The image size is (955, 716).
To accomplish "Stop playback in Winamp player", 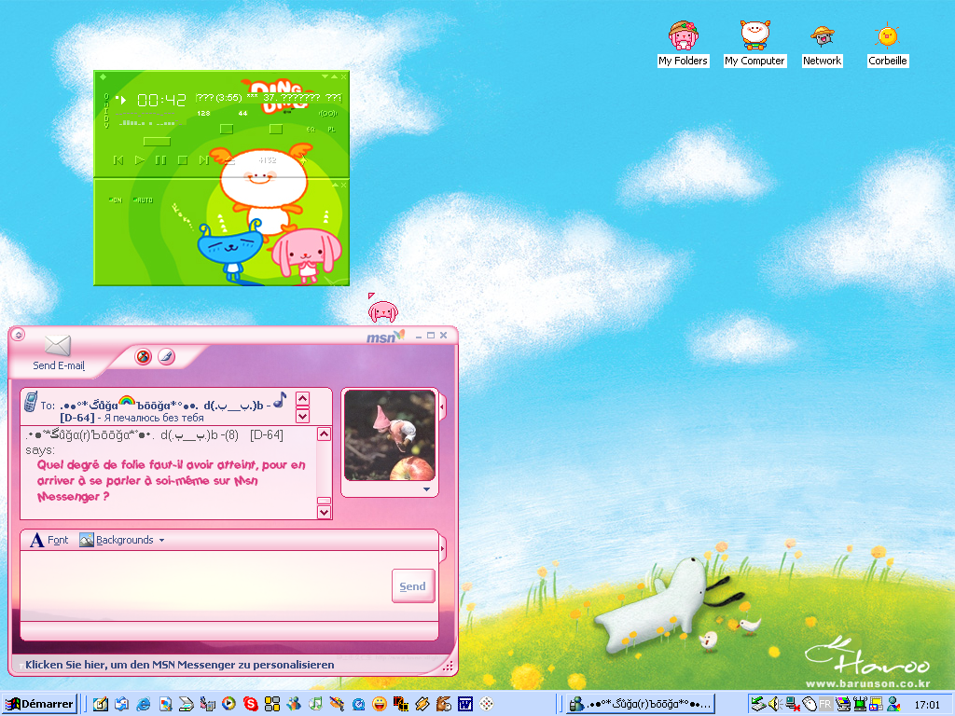I will pyautogui.click(x=182, y=160).
